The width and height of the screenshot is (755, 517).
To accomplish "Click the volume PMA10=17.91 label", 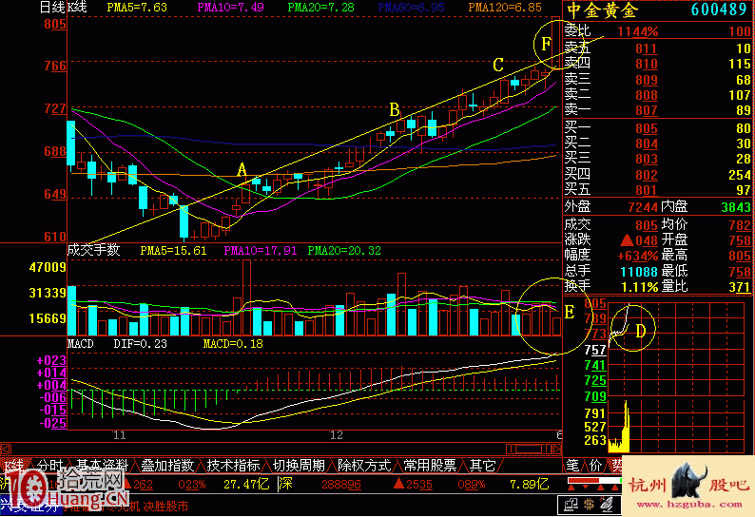I will tap(260, 251).
